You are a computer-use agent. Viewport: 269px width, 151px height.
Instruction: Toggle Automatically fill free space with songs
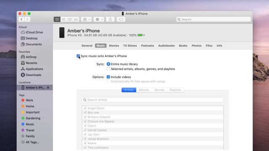[108, 81]
